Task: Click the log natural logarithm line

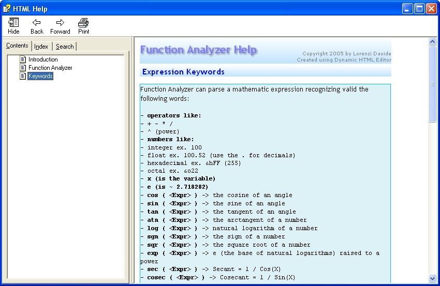Action: (229, 228)
